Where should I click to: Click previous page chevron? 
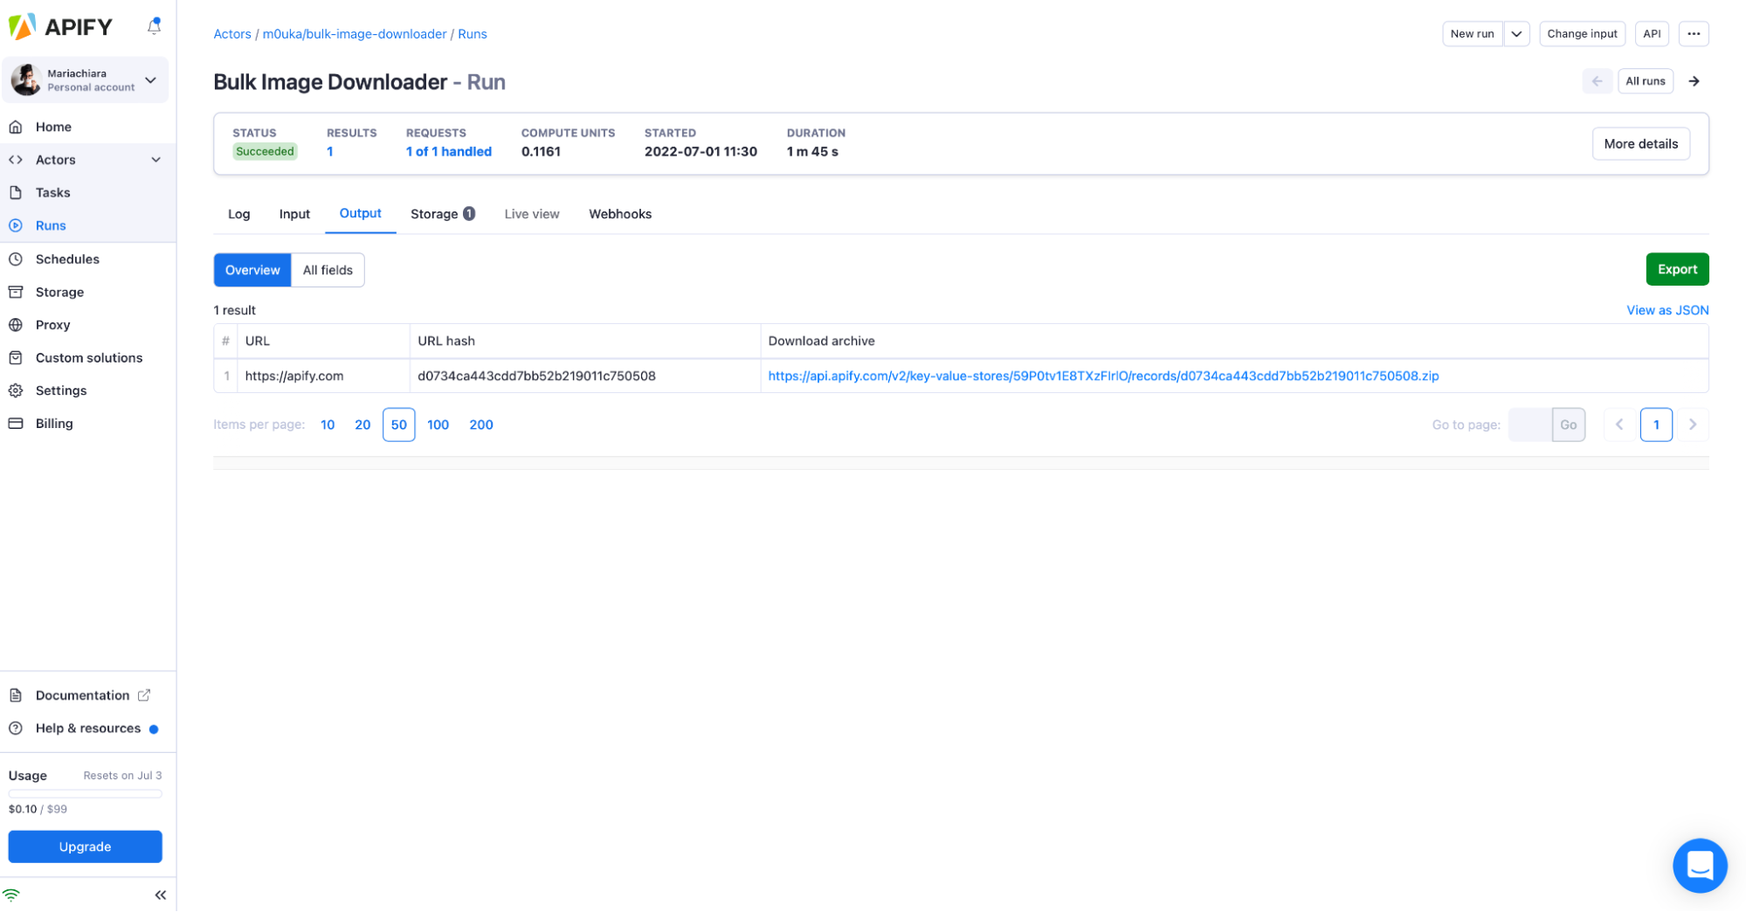(x=1619, y=425)
